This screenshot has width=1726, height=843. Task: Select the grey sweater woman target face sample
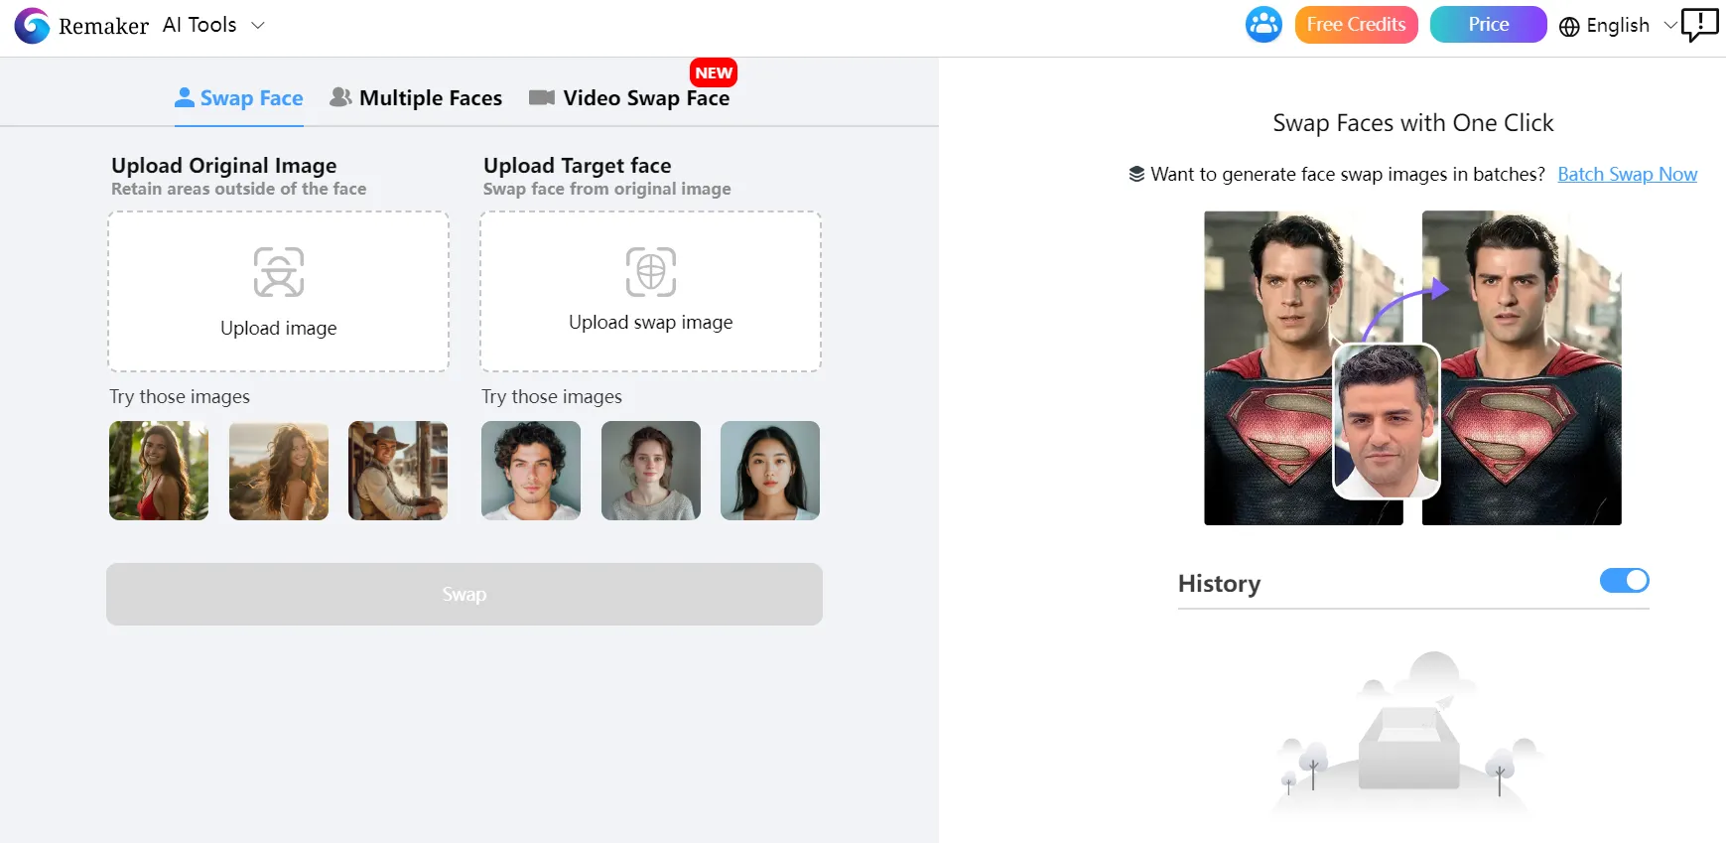pyautogui.click(x=651, y=471)
